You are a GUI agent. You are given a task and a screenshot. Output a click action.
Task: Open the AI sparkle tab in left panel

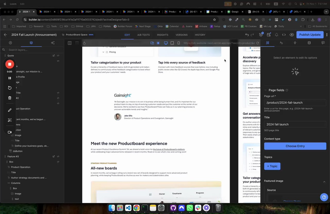tap(53, 43)
